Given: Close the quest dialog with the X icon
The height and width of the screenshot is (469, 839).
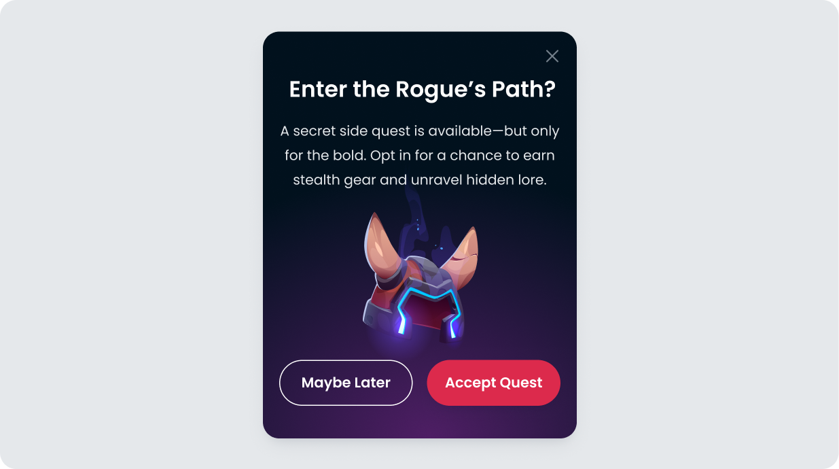Looking at the screenshot, I should pyautogui.click(x=552, y=56).
